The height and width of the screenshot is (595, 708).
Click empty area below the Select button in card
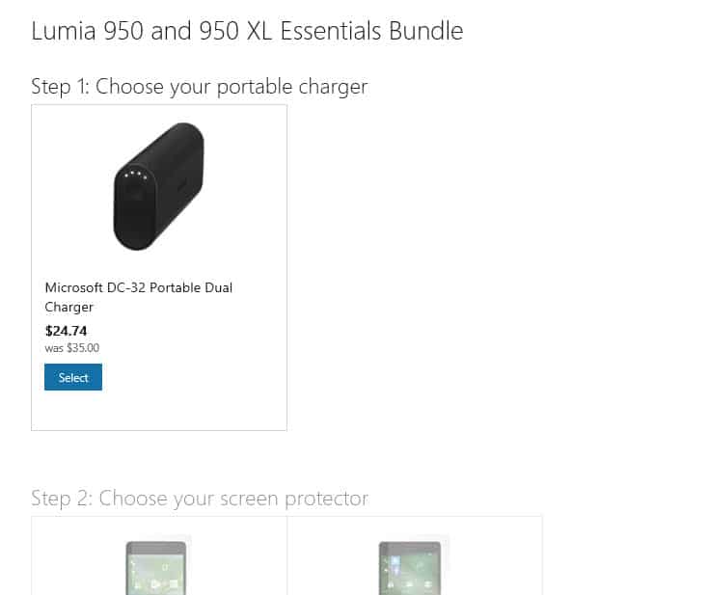pyautogui.click(x=159, y=411)
